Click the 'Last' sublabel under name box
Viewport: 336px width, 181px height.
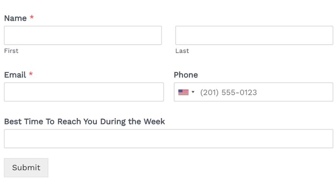[182, 51]
